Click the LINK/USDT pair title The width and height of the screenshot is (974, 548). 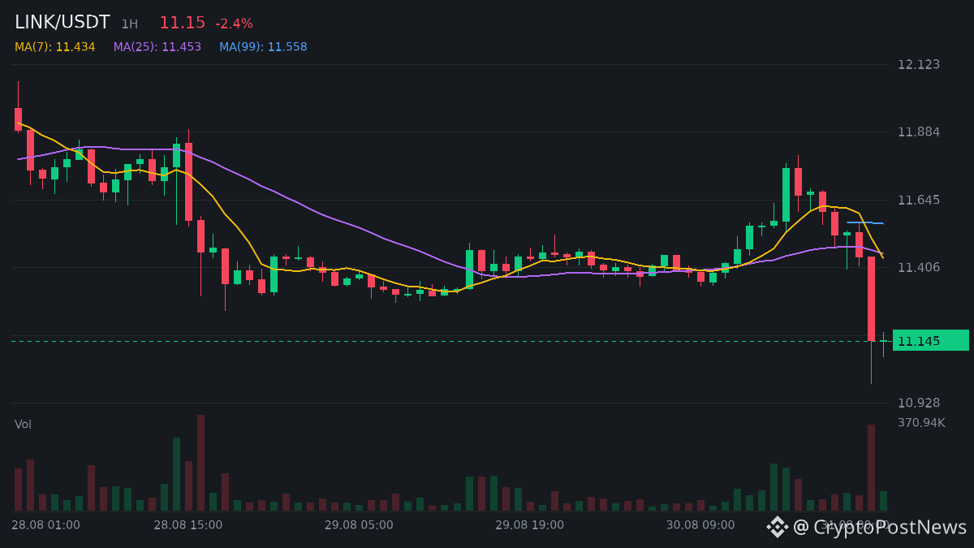click(x=62, y=23)
